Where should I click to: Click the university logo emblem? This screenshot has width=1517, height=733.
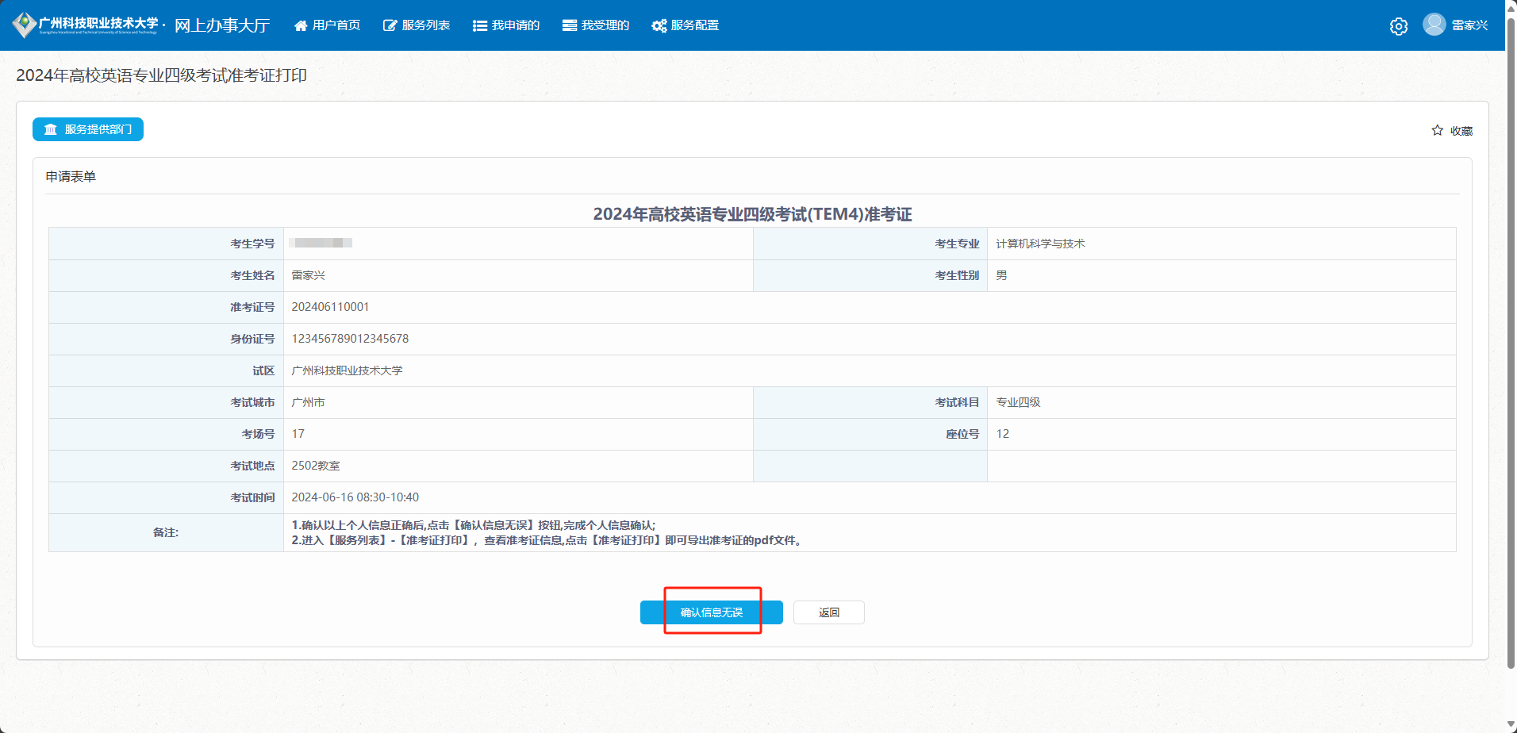(x=25, y=25)
